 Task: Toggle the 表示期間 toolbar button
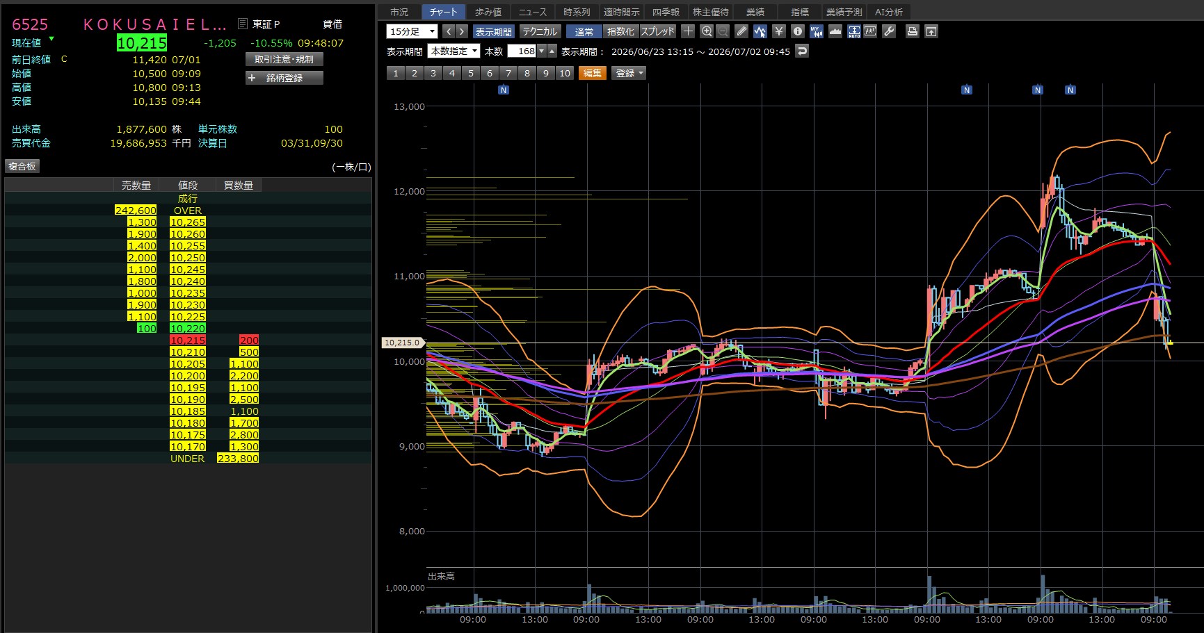coord(493,31)
